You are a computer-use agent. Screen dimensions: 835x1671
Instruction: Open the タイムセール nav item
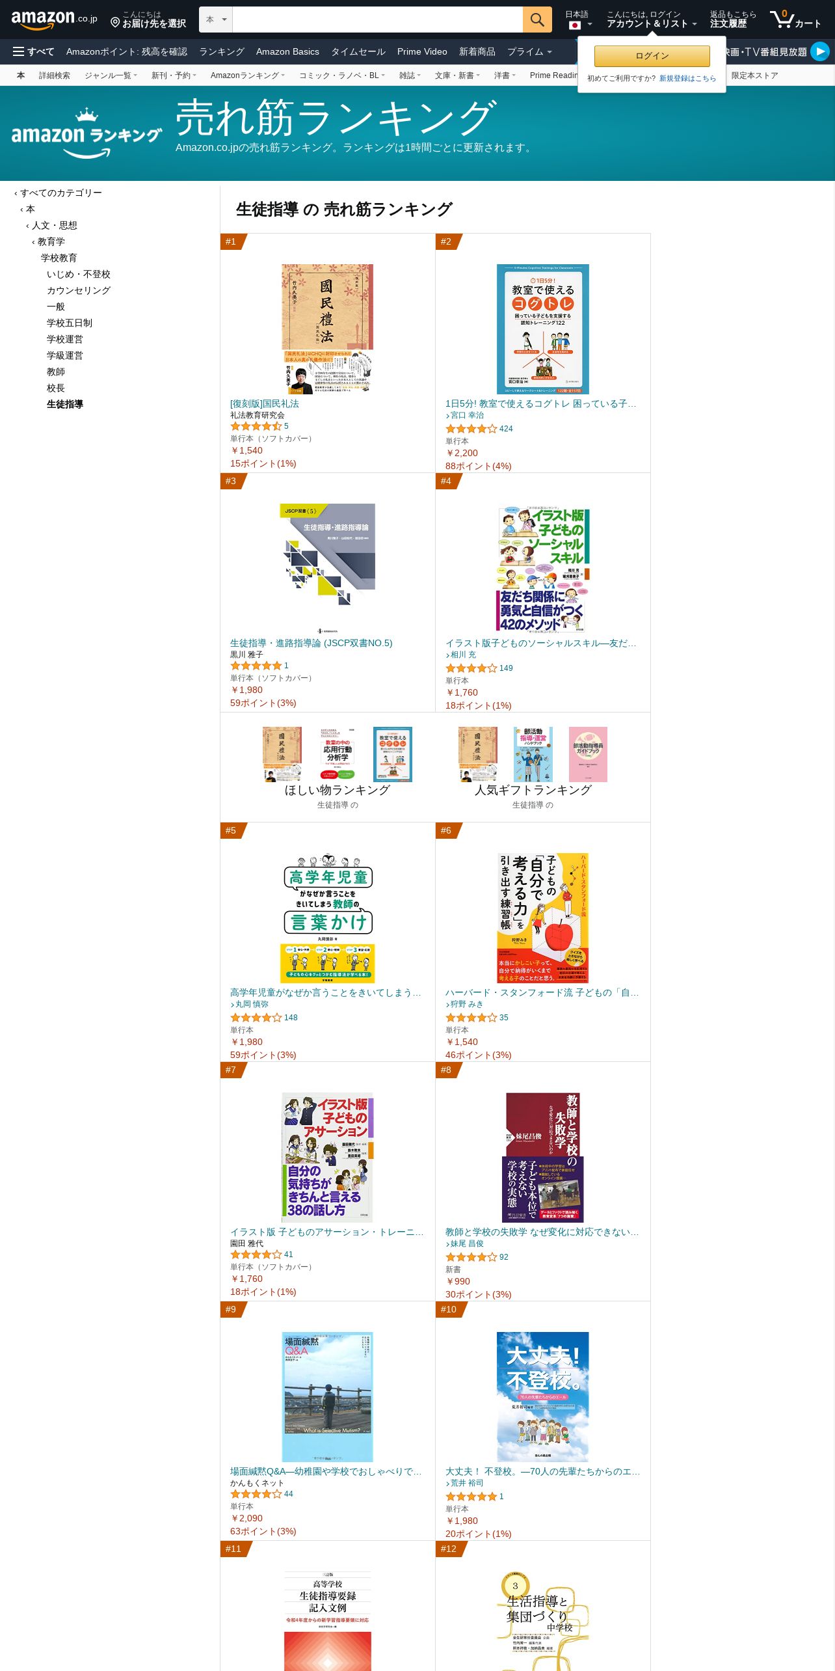point(358,51)
